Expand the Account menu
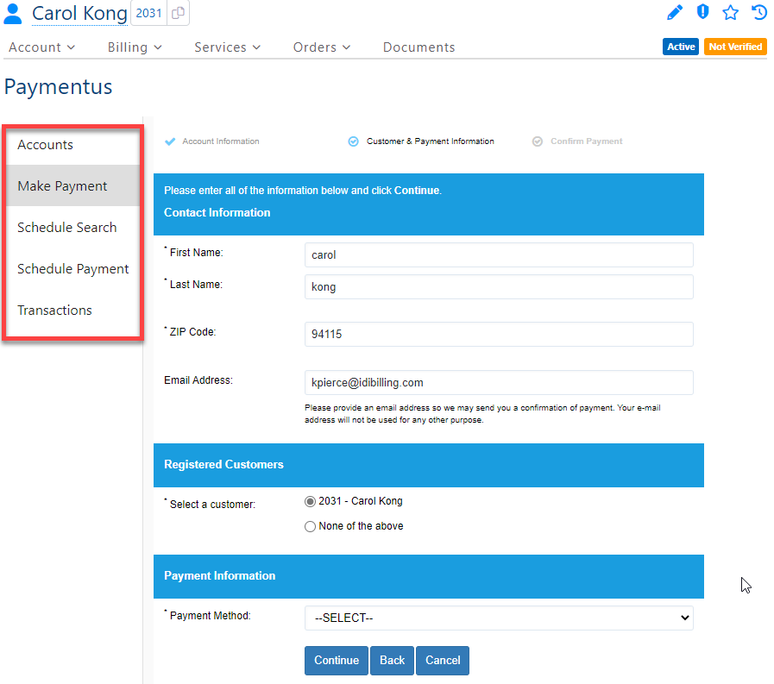Screen dimensions: 774x684 [41, 47]
